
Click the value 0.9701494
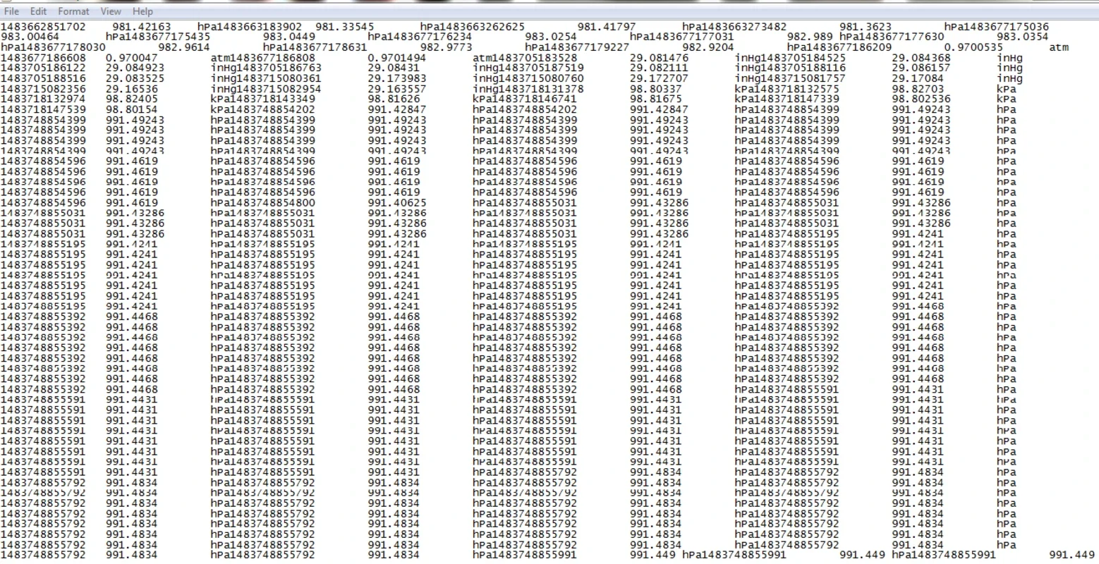pyautogui.click(x=397, y=58)
